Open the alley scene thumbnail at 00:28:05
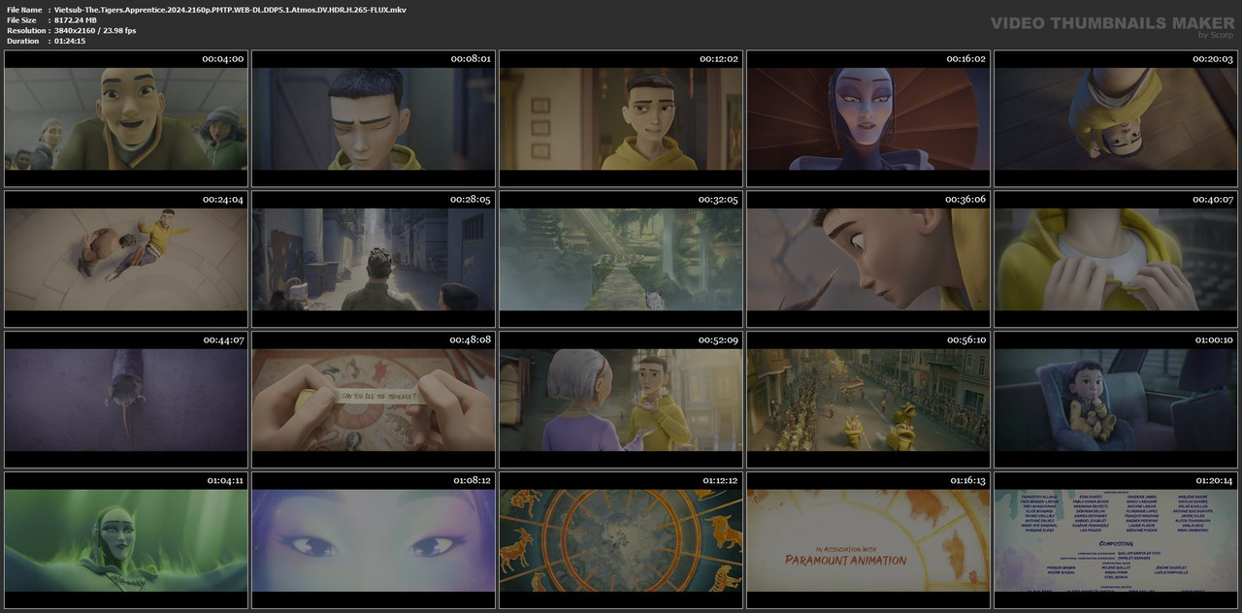Viewport: 1242px width, 613px height. [x=374, y=259]
